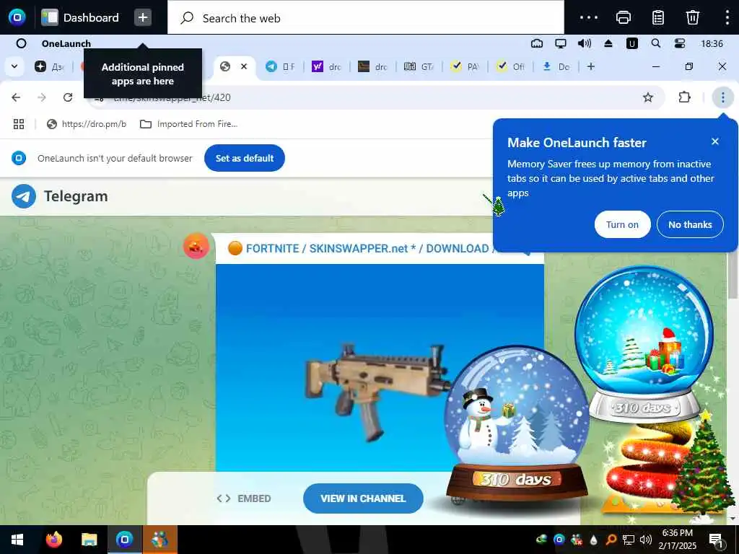Image resolution: width=739 pixels, height=554 pixels.
Task: Open the OneLaunch vertical dots menu
Action: click(x=727, y=17)
